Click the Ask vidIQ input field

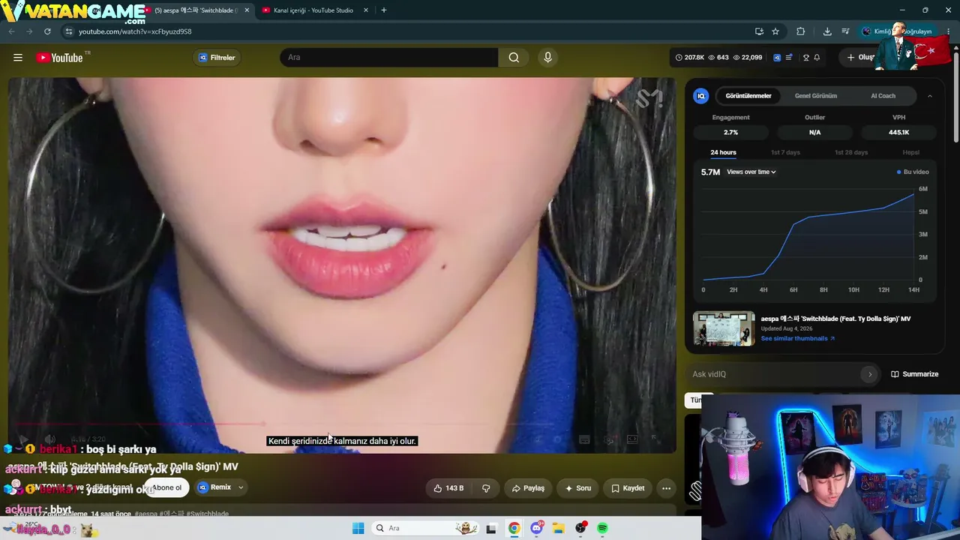[x=774, y=374]
